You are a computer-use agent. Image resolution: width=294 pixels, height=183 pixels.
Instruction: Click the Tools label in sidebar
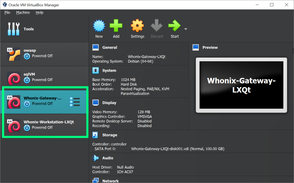[x=29, y=29]
